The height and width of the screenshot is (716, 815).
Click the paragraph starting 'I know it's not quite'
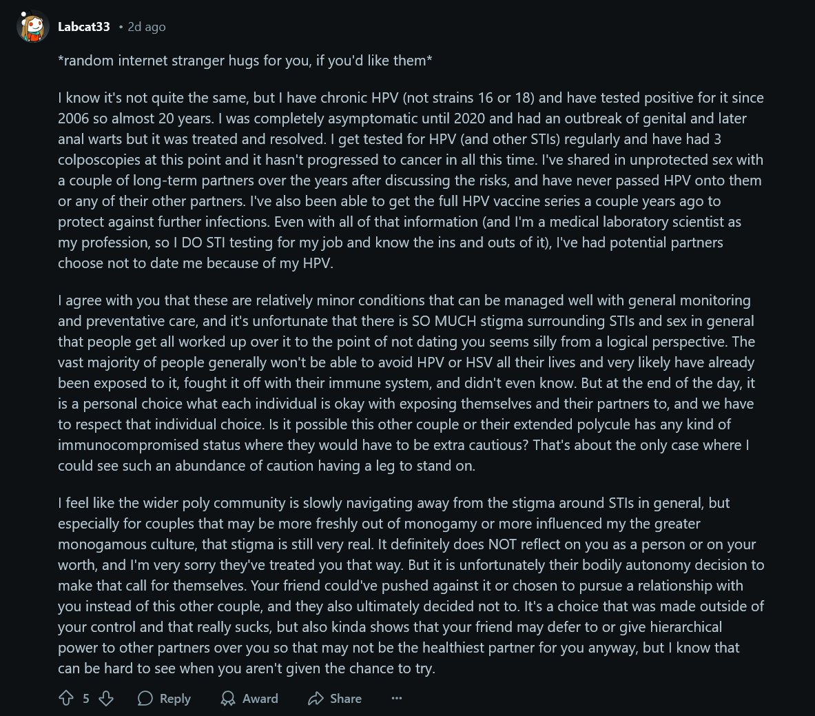[411, 181]
